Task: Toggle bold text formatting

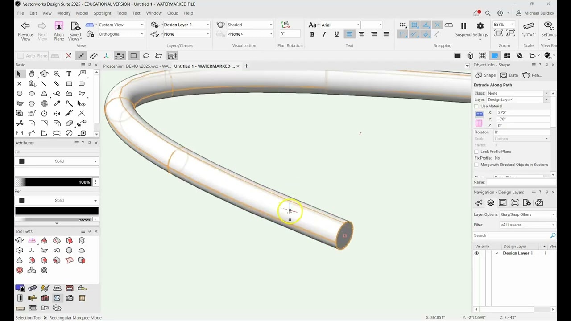Action: 312,34
